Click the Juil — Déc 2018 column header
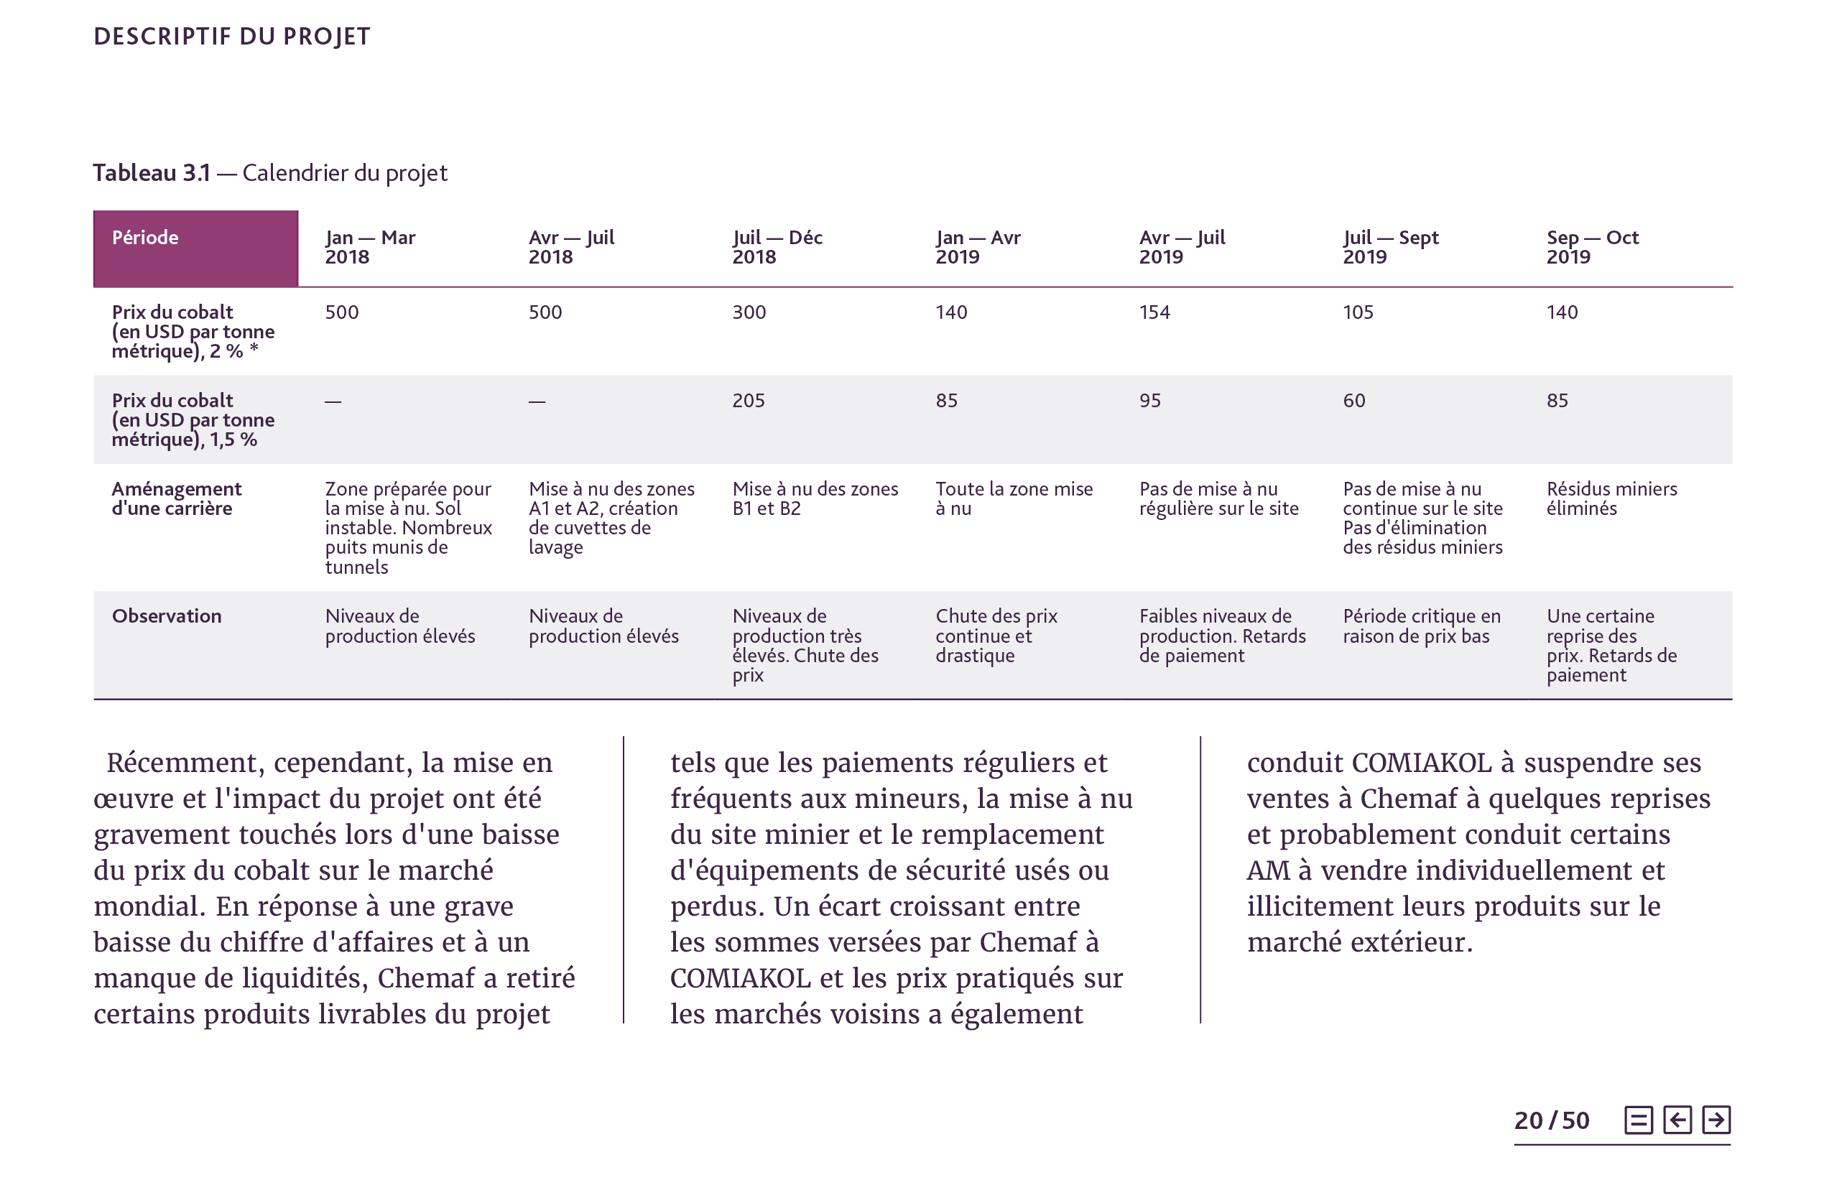 pyautogui.click(x=777, y=246)
